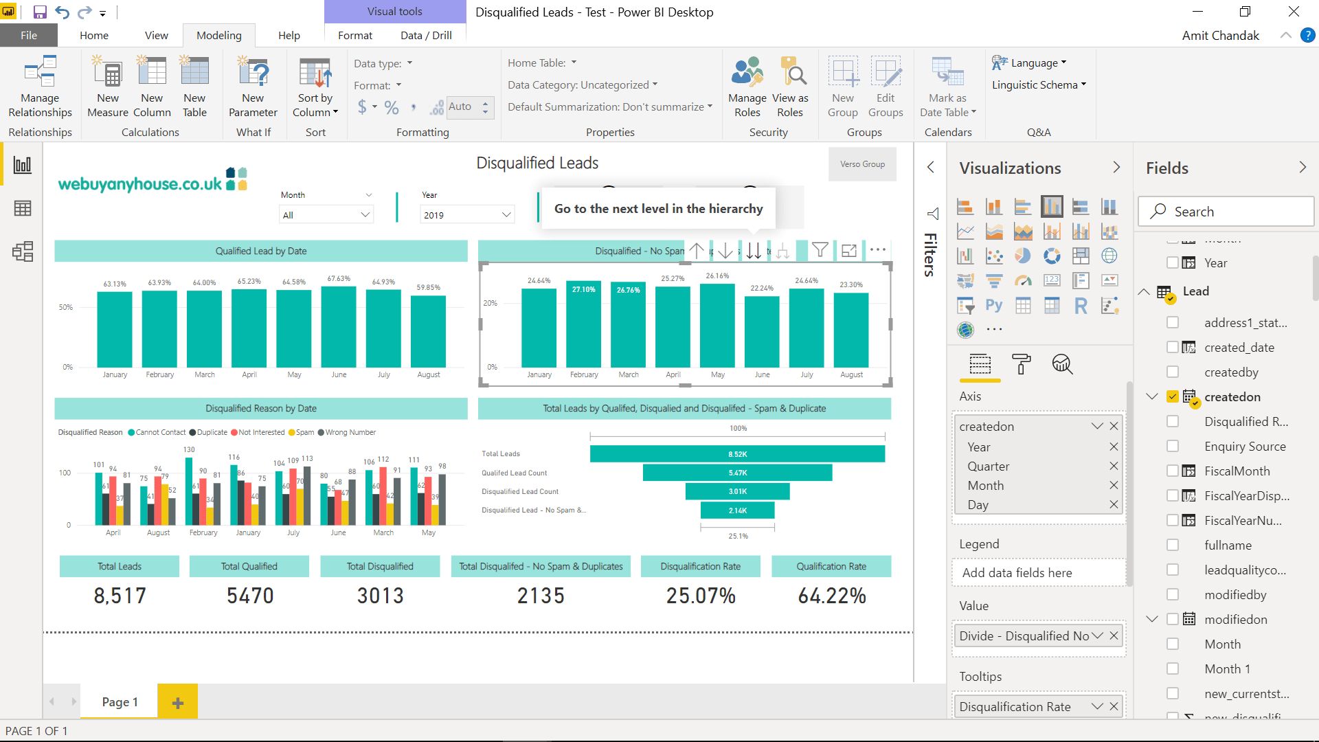Screen dimensions: 1319x742
Task: Check the Enquiry Source field checkbox
Action: point(1173,446)
